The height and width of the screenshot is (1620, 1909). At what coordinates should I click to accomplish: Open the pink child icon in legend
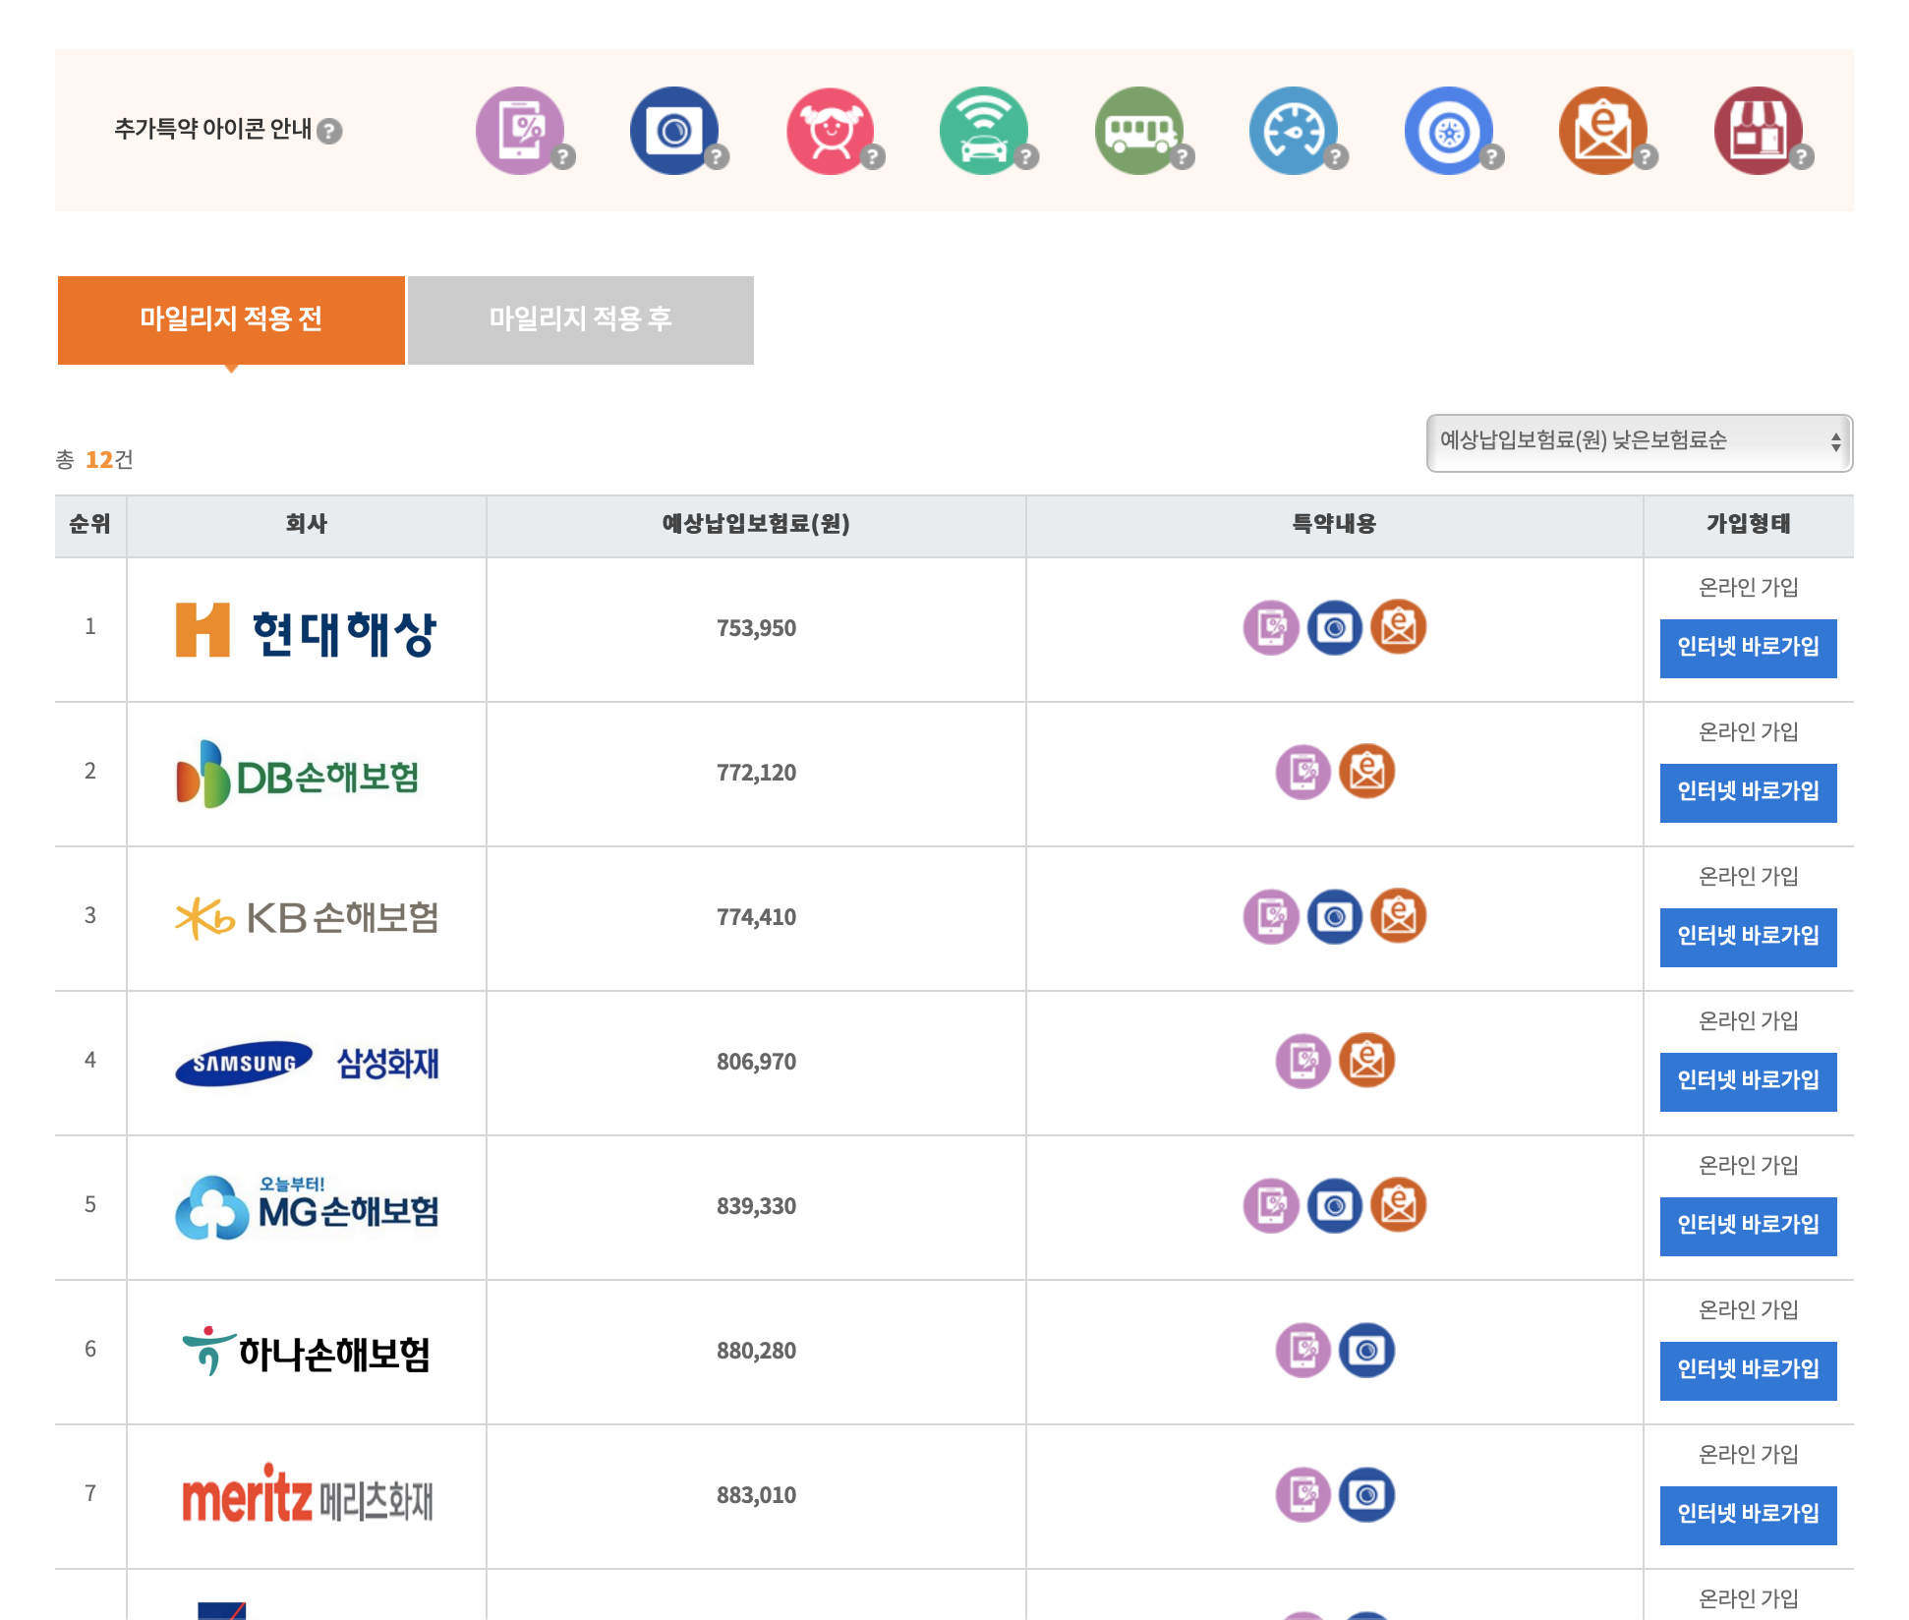tap(831, 131)
